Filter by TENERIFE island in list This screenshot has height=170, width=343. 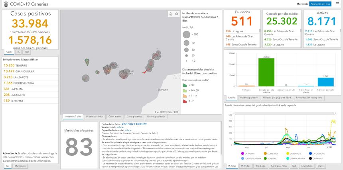(16, 65)
